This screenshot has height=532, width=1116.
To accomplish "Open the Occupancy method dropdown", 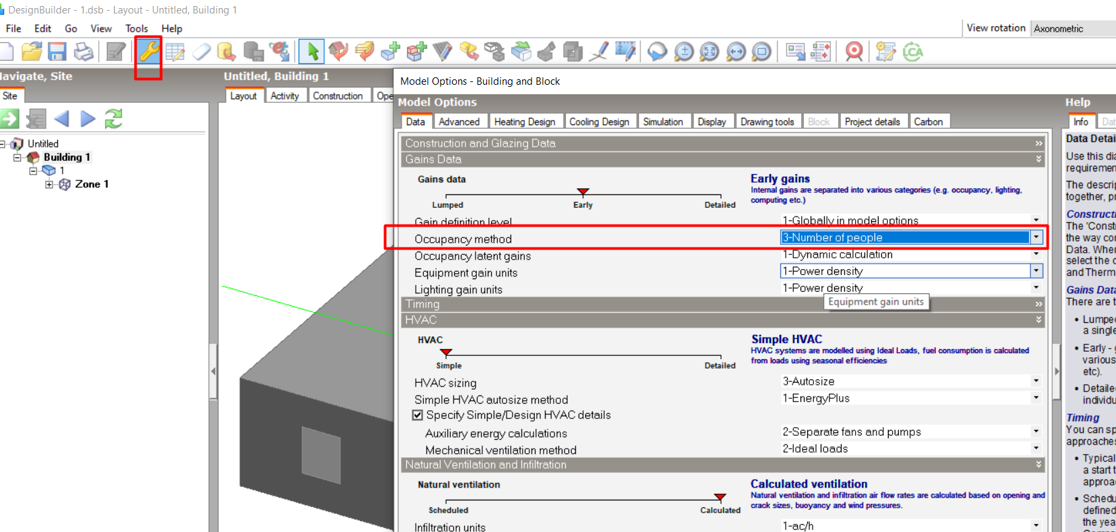I will [x=1036, y=237].
